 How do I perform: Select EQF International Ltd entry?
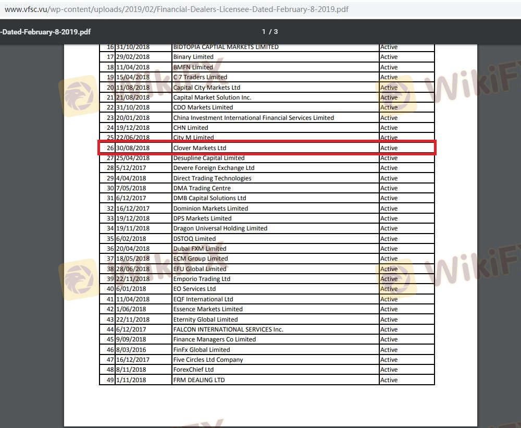(x=203, y=299)
